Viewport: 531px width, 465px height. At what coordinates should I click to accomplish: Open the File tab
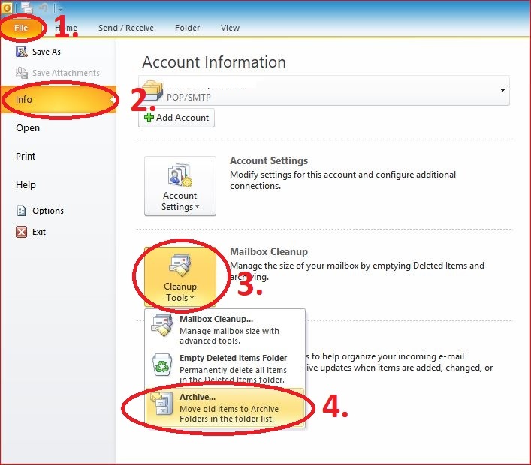click(21, 28)
